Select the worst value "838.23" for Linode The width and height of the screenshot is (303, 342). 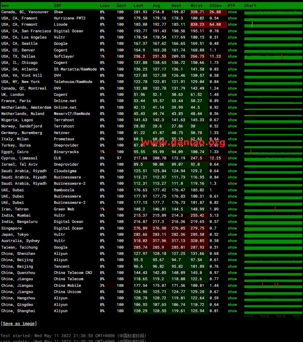(197, 24)
